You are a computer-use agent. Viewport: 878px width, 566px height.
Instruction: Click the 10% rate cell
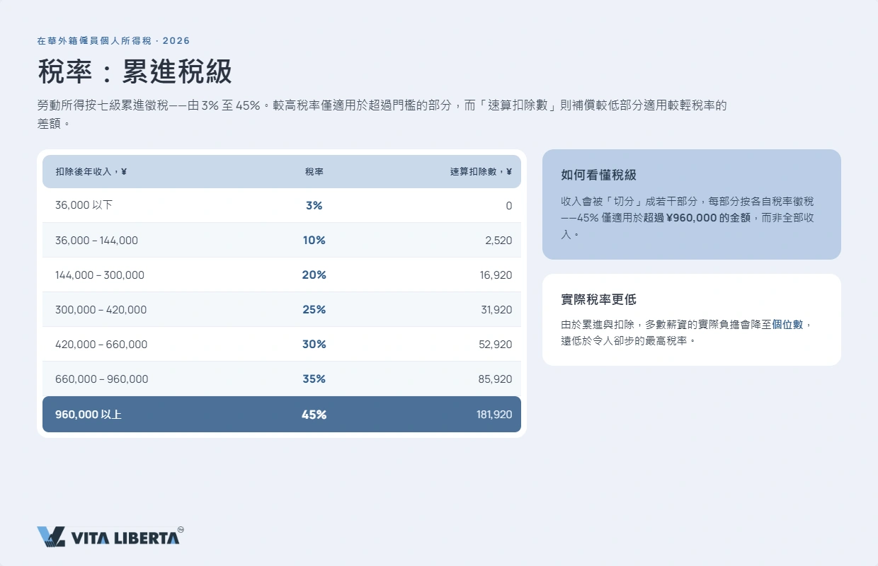pos(314,241)
